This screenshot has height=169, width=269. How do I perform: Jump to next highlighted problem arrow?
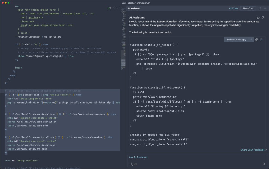coord(118,8)
